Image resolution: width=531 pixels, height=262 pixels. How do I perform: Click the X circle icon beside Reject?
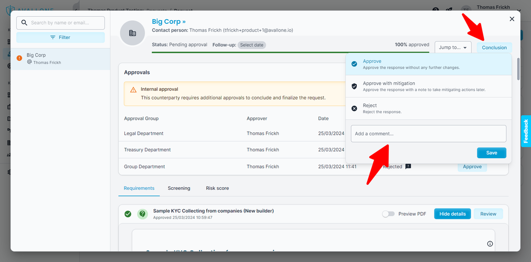tap(354, 108)
